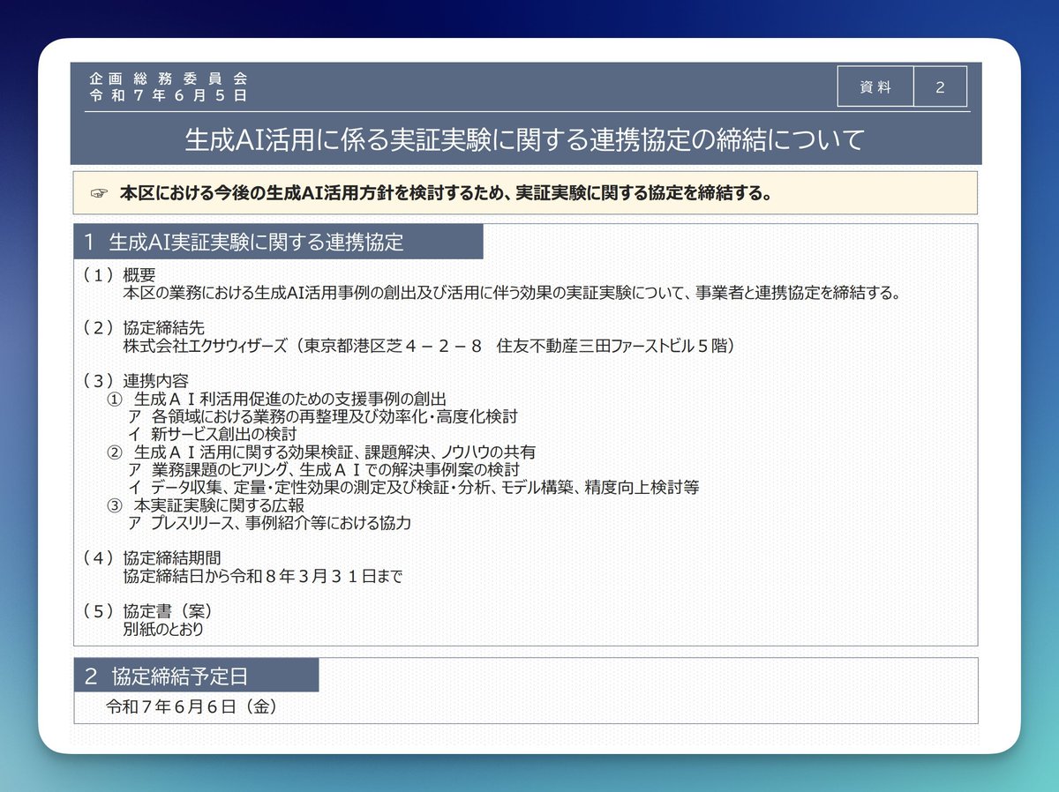1059x792 pixels.
Task: Click line ① 生成AI利活用促進のための支援事例の創出
Action: point(277,399)
